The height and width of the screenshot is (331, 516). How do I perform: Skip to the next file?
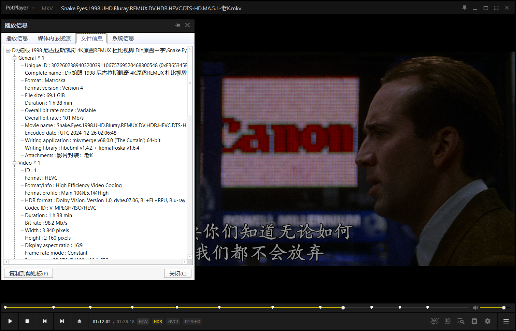pyautogui.click(x=62, y=321)
